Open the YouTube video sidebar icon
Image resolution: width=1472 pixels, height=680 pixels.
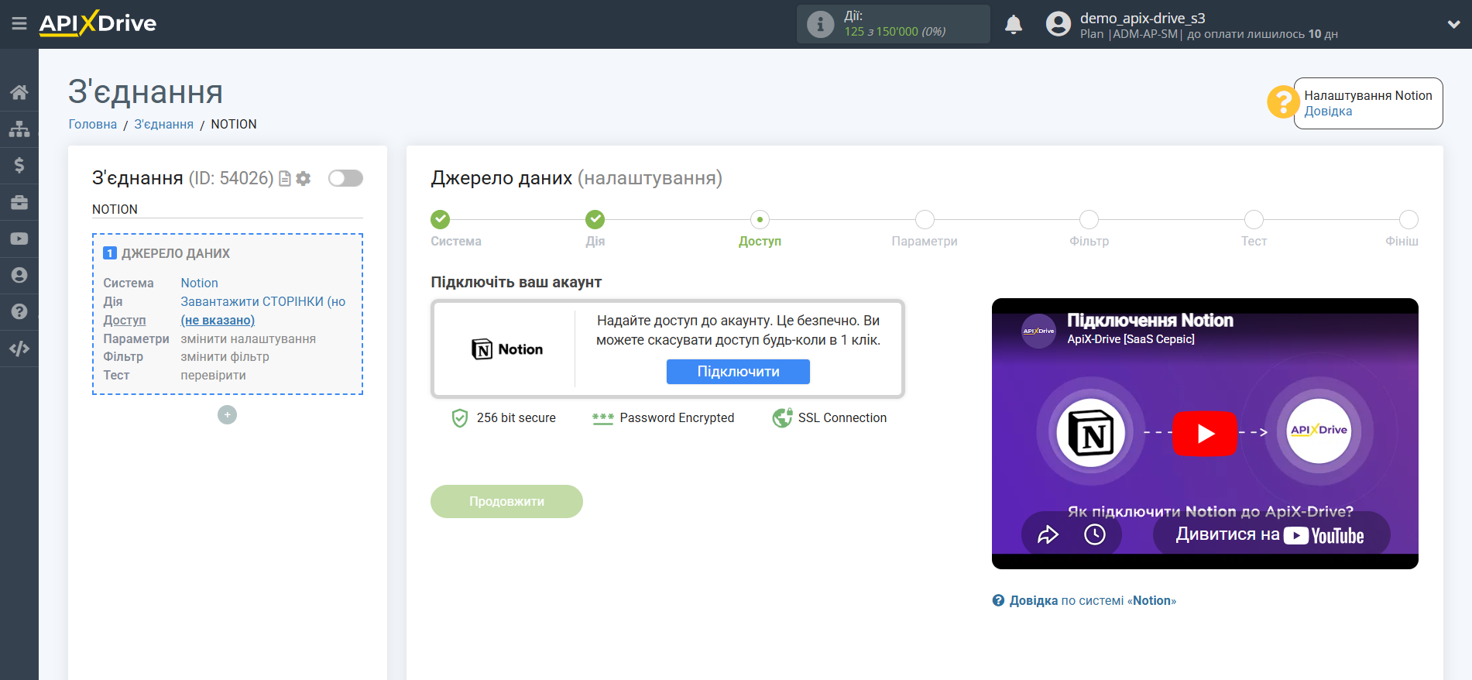19,239
